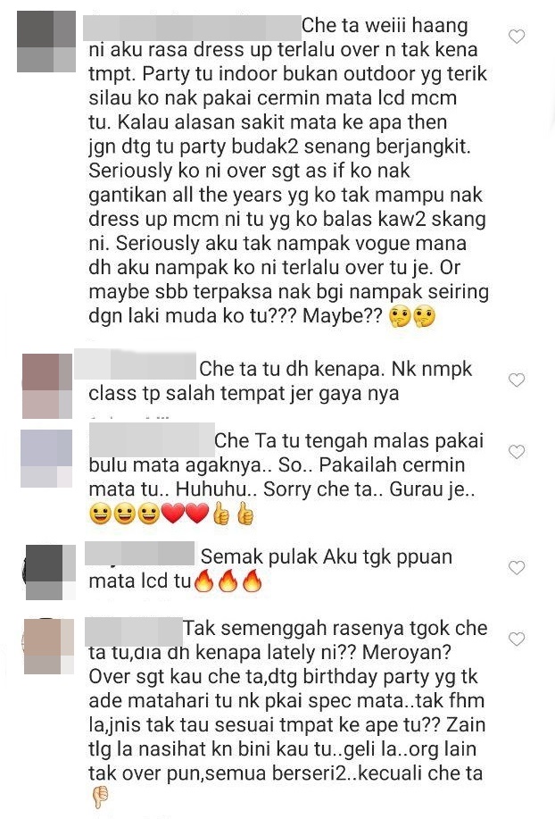Image resolution: width=555 pixels, height=819 pixels.
Task: Open blurred username before 'Semak pulak Aku tgk'
Action: pyautogui.click(x=139, y=554)
